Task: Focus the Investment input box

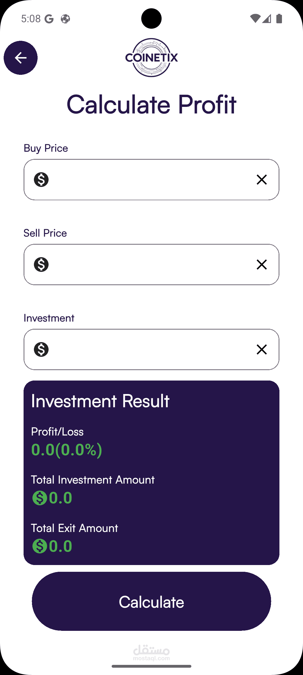Action: pos(151,349)
